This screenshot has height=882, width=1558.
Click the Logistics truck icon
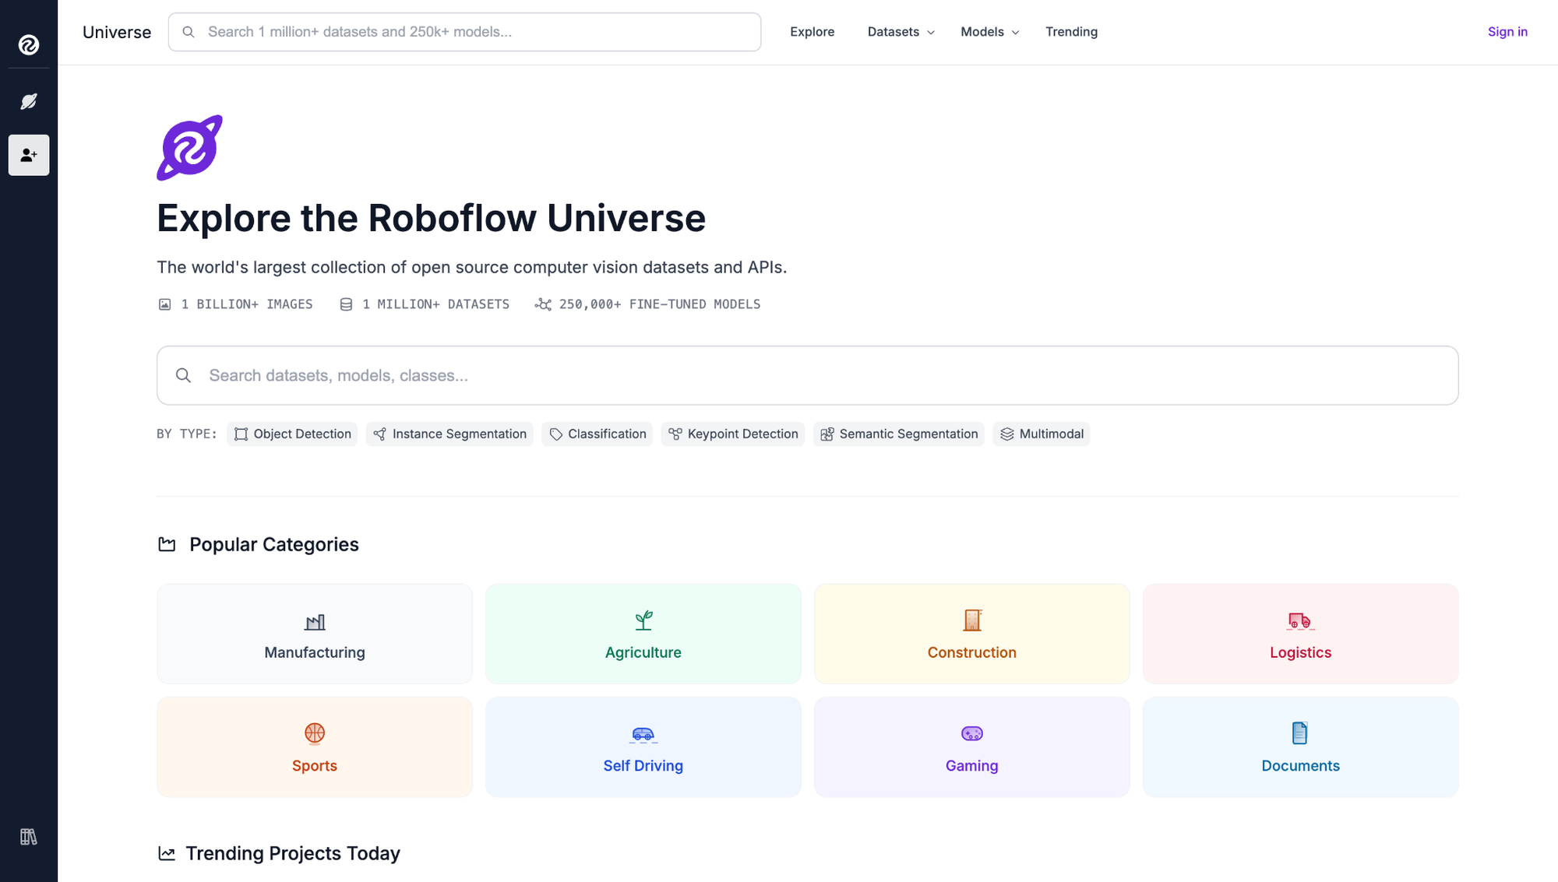coord(1300,620)
